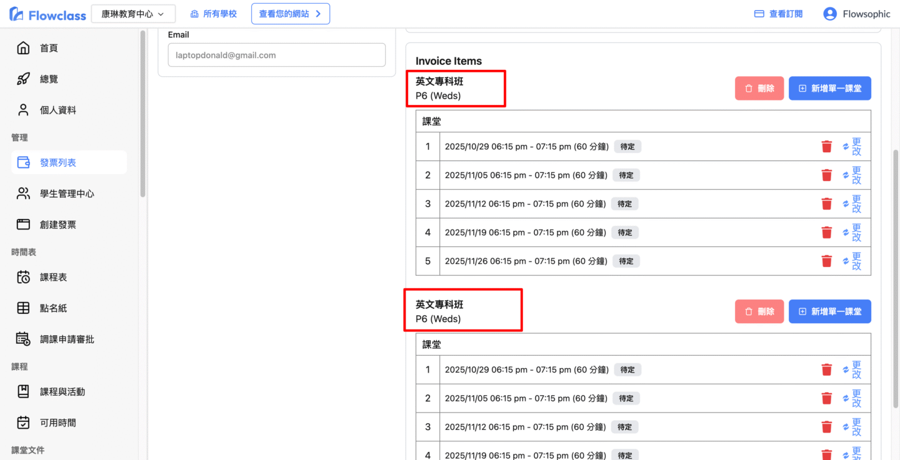Select the 發票列表 wallet icon
Screen dimensions: 900x460
point(23,162)
